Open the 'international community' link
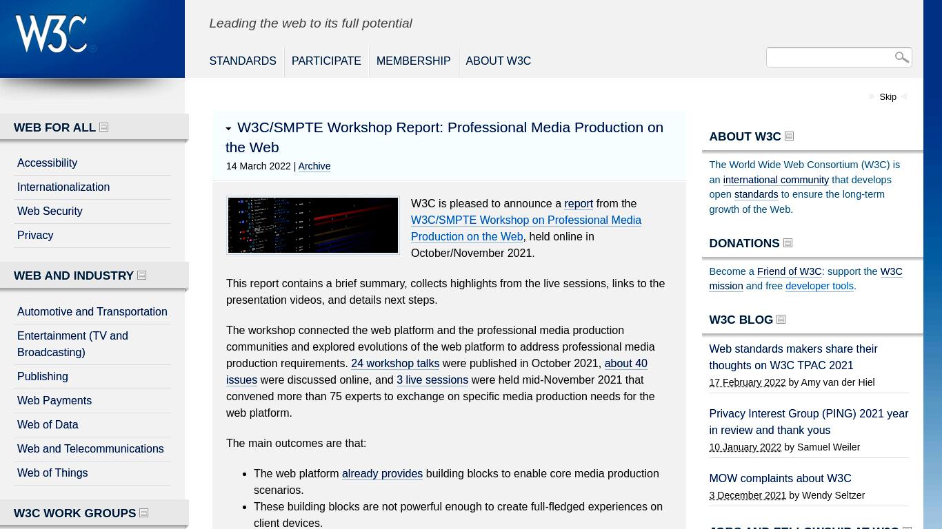 pos(776,180)
